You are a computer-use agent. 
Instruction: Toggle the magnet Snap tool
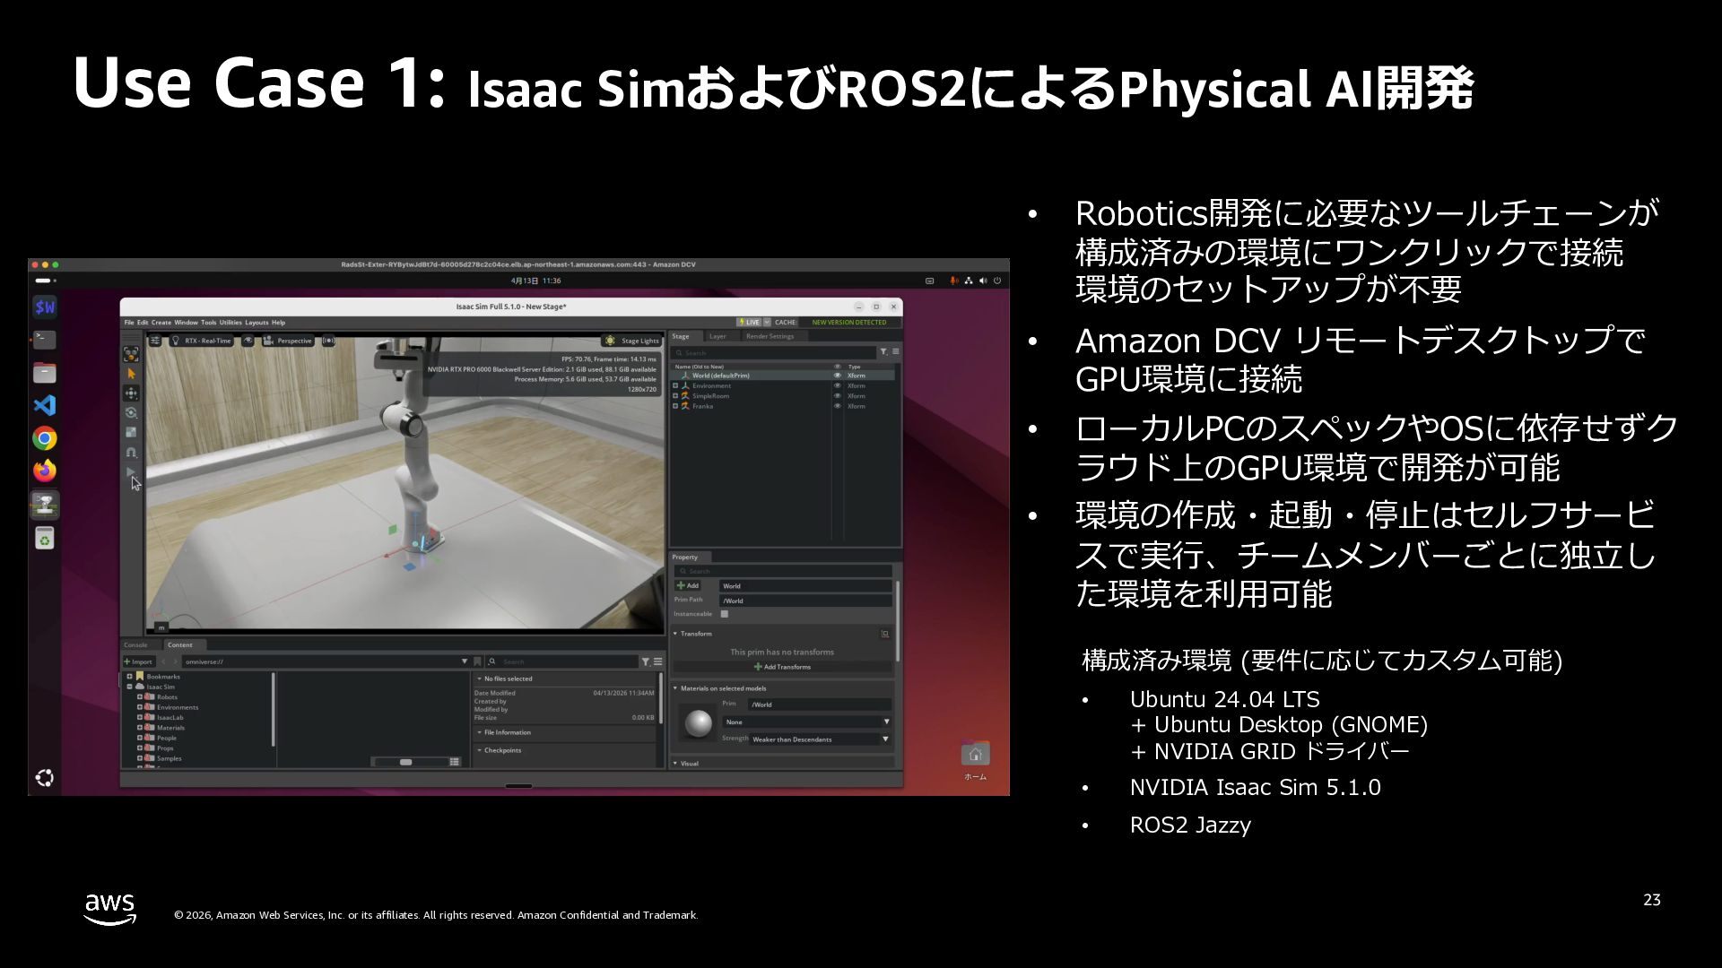(131, 453)
